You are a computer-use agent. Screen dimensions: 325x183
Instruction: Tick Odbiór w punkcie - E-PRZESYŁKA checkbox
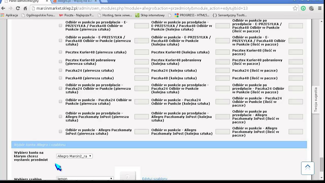[x=60, y=40]
